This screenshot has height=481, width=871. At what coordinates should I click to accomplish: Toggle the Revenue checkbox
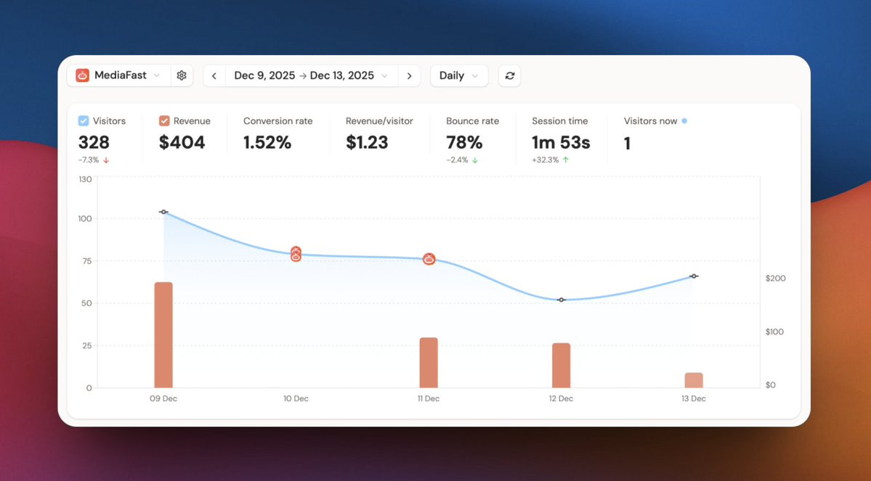[164, 120]
